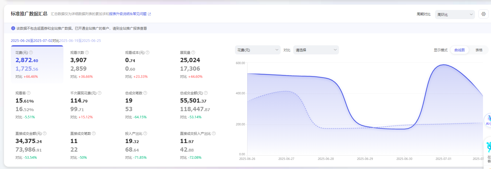
Task: Click the 2025-06-26至2025-07-02 date range
Action: point(31,41)
